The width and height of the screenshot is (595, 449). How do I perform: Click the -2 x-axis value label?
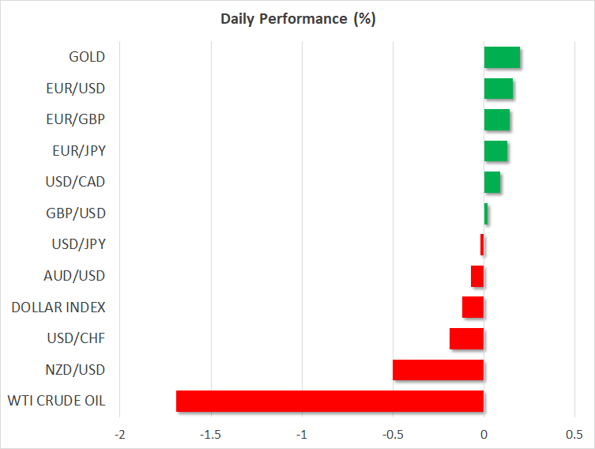pyautogui.click(x=120, y=434)
